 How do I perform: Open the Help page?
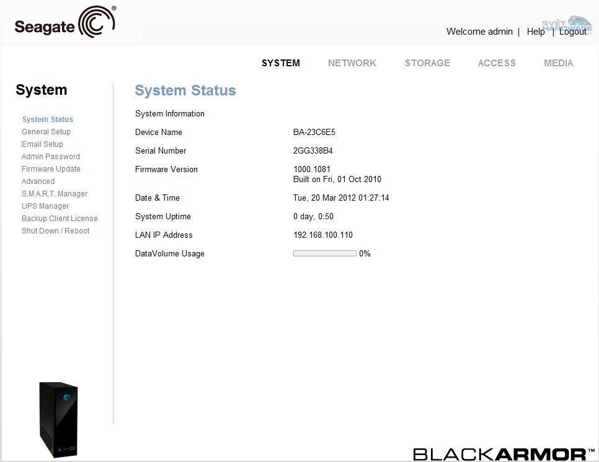pyautogui.click(x=535, y=31)
